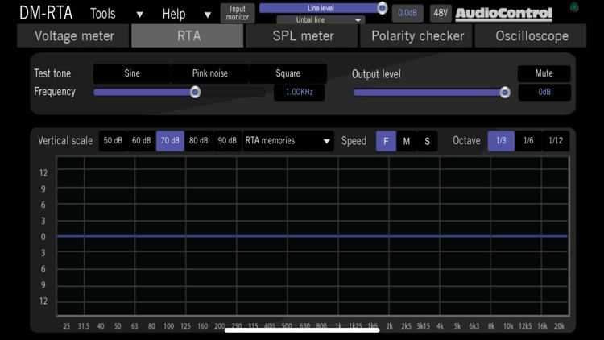Select Fast speed F button
The width and height of the screenshot is (604, 340).
click(x=386, y=141)
